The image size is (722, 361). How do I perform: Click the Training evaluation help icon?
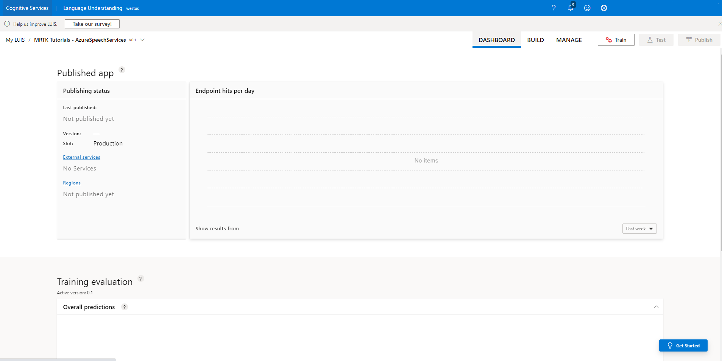coord(140,278)
